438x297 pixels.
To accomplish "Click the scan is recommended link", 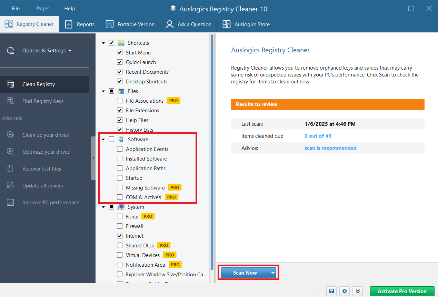I will 330,148.
